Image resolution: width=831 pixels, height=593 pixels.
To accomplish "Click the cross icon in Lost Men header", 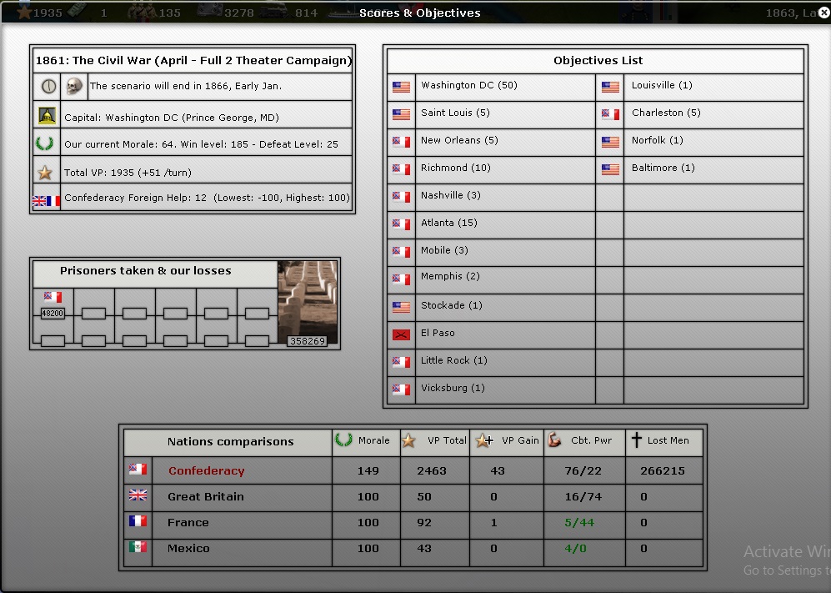I will point(636,441).
